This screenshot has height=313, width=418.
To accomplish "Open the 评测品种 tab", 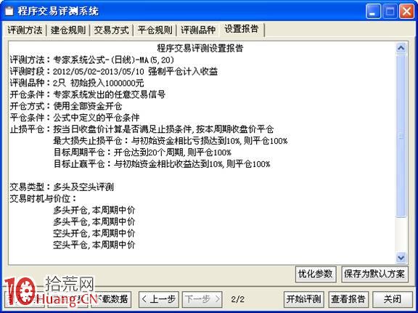I will coord(198,31).
